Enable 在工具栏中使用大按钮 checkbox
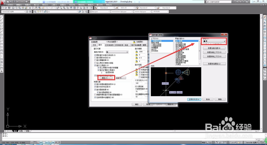This screenshot has width=267, height=145. [x=95, y=63]
